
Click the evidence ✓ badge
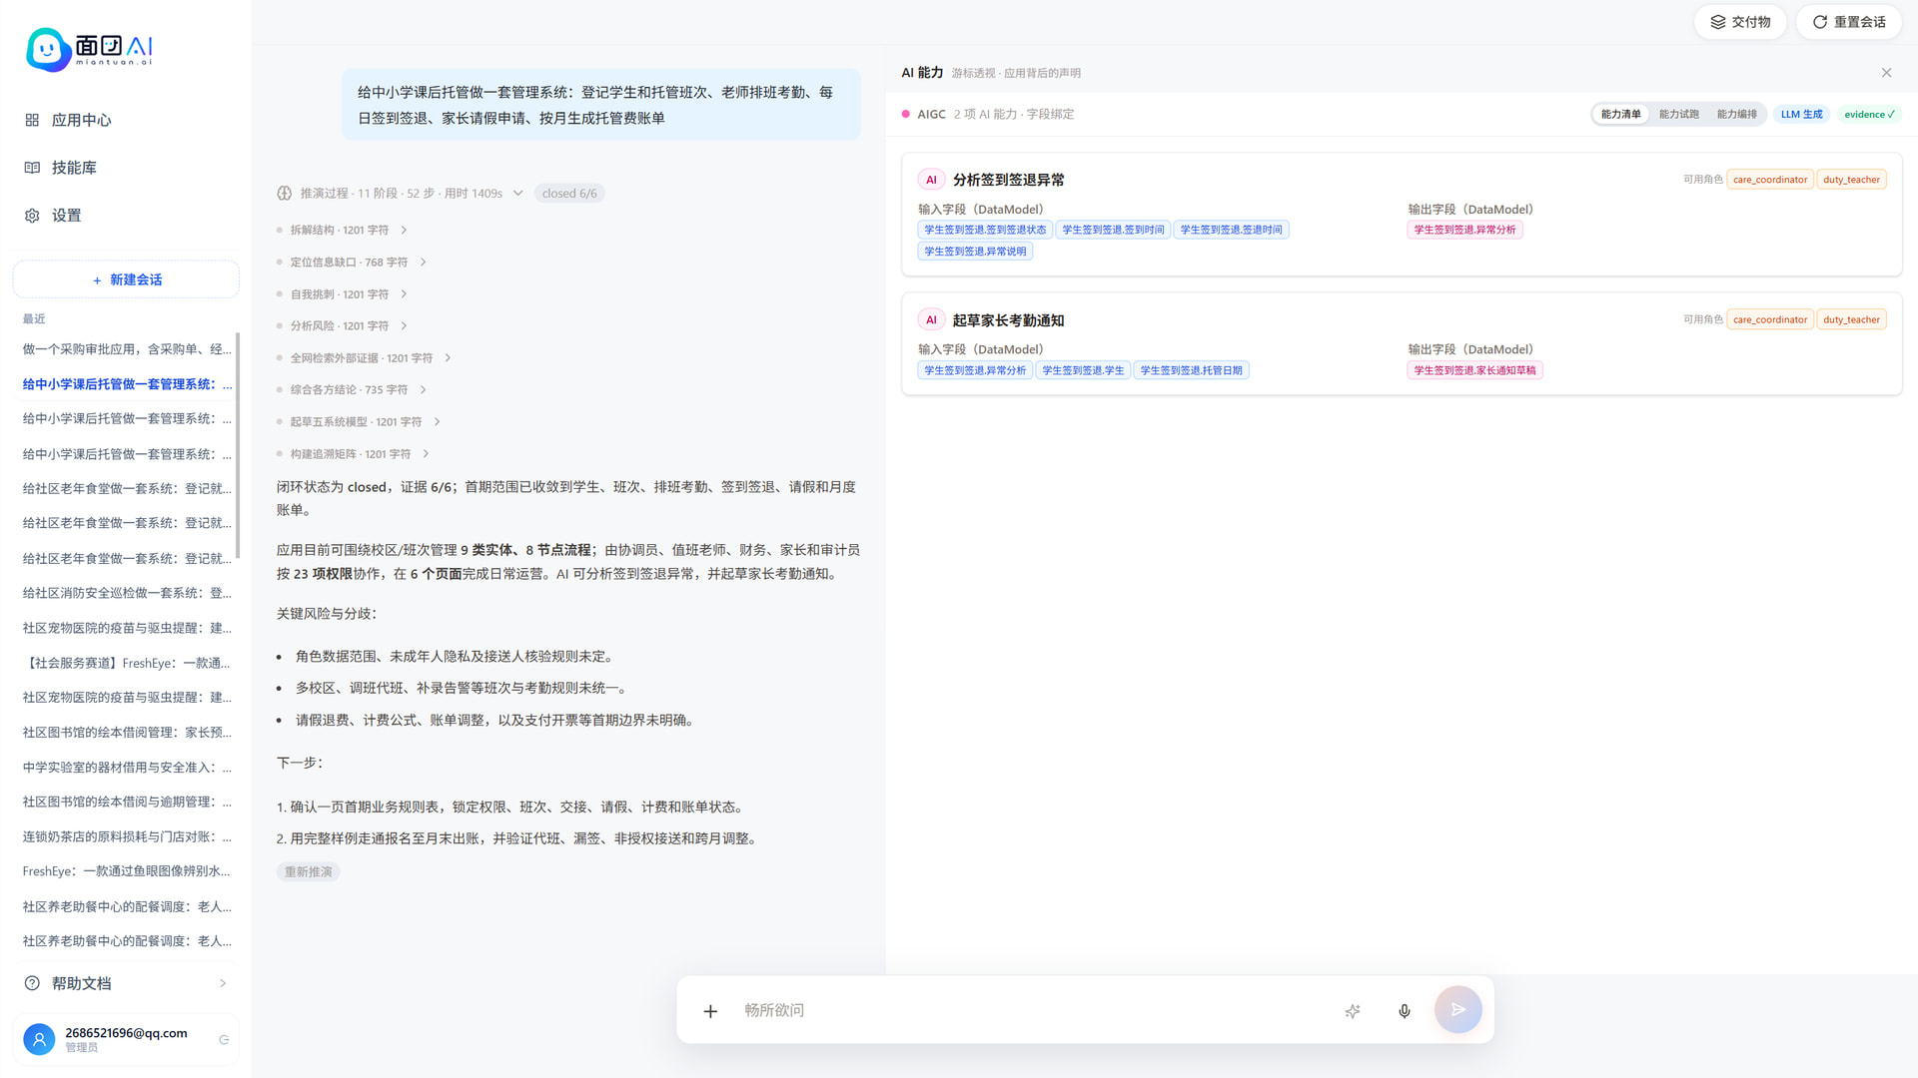pos(1869,114)
